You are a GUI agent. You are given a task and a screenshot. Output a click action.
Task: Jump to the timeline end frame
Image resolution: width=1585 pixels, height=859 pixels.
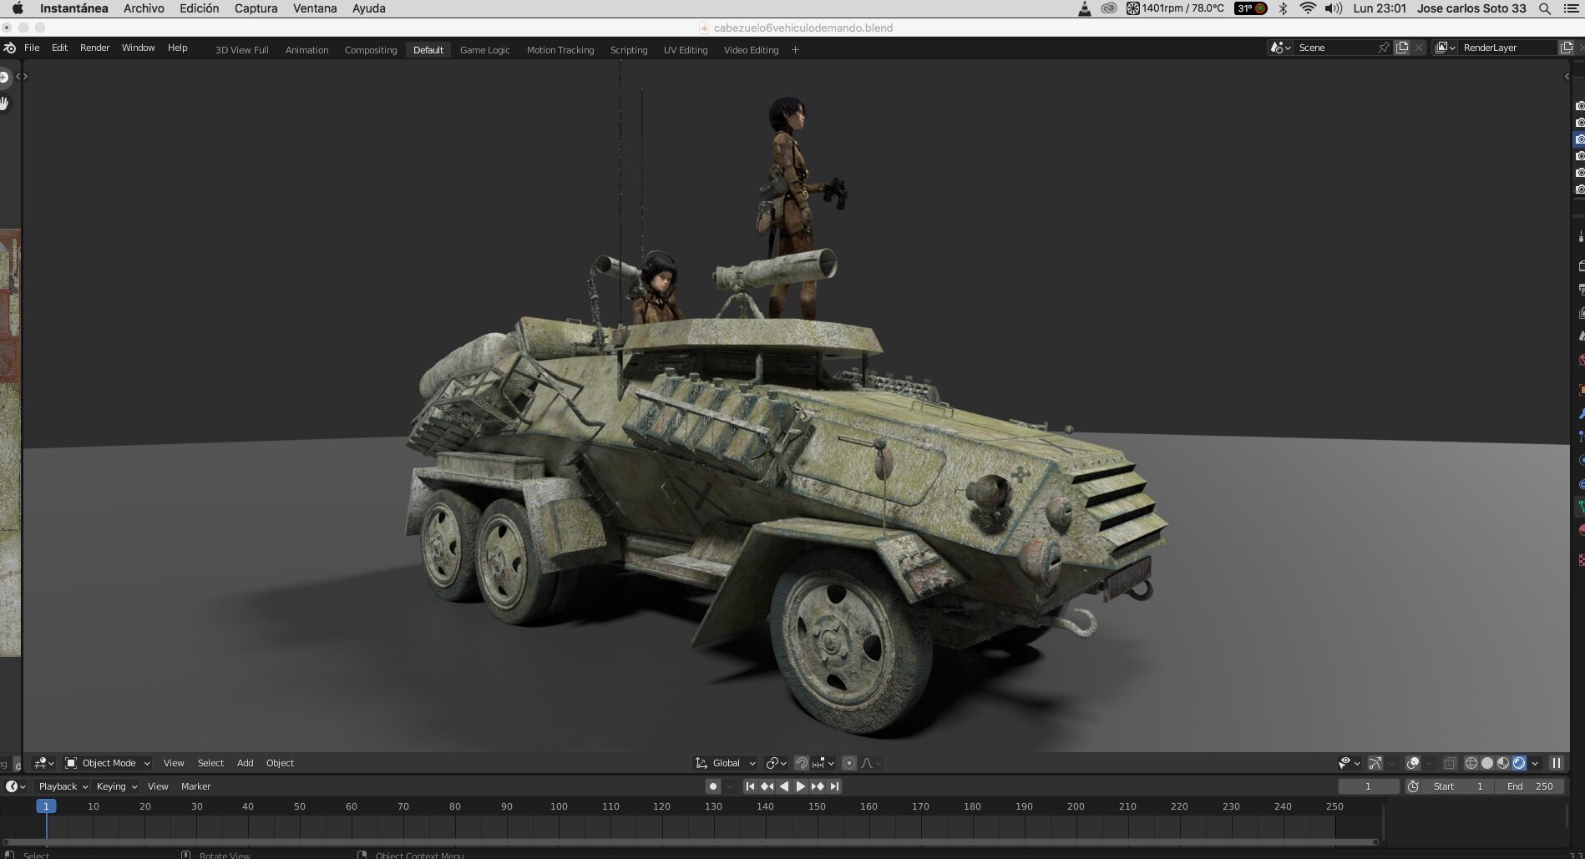coord(834,786)
